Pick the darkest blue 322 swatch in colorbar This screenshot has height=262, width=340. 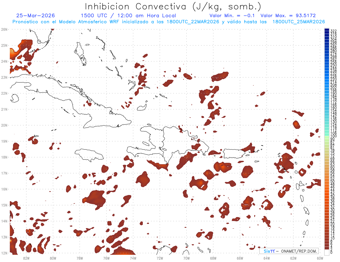(327, 30)
